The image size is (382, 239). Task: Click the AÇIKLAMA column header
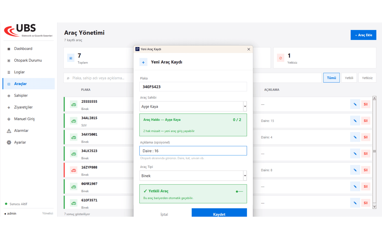[x=271, y=90]
